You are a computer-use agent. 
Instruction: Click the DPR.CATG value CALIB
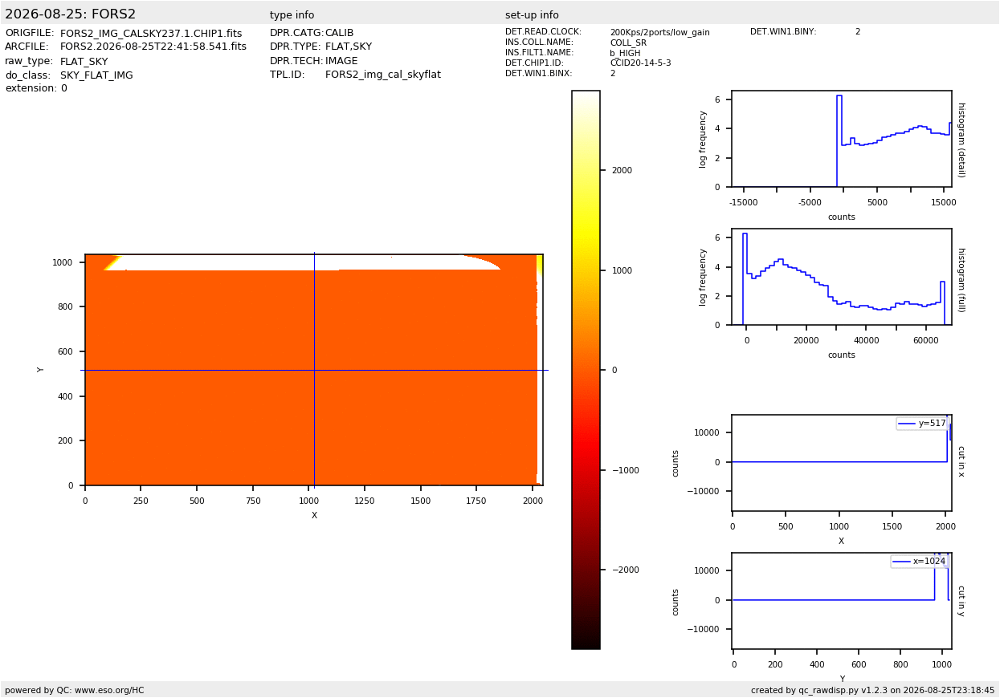pyautogui.click(x=339, y=34)
